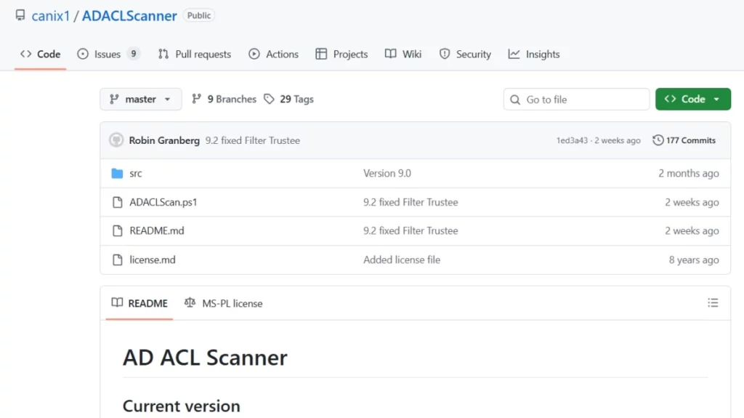The width and height of the screenshot is (744, 418).
Task: Select the Code tab
Action: 41,54
